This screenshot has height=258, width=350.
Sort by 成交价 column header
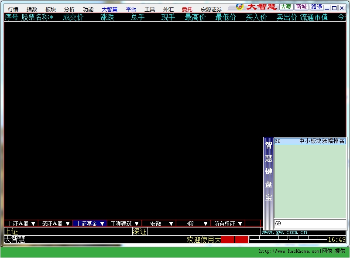tap(73, 17)
